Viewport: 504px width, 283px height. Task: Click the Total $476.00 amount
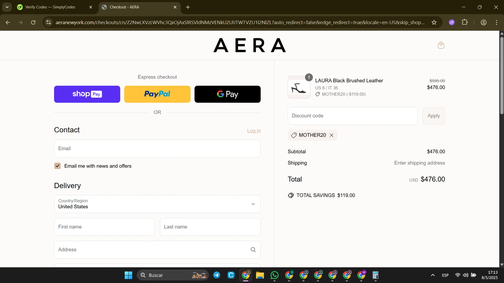433,179
